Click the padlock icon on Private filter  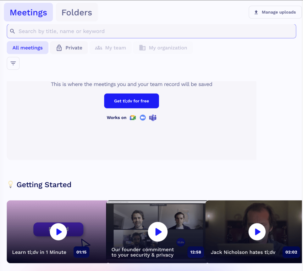[59, 48]
